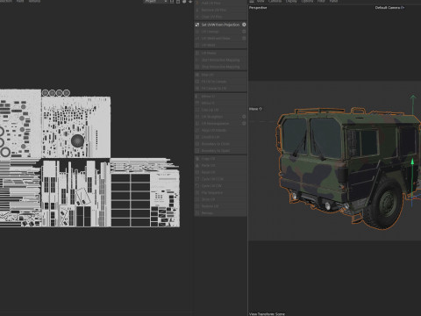
Task: Select the Clear UV Pins command
Action: 221,17
